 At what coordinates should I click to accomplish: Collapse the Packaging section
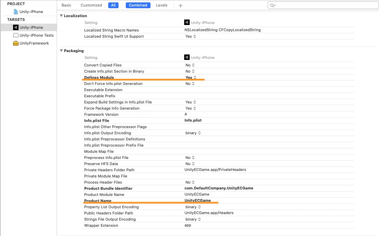(x=62, y=51)
